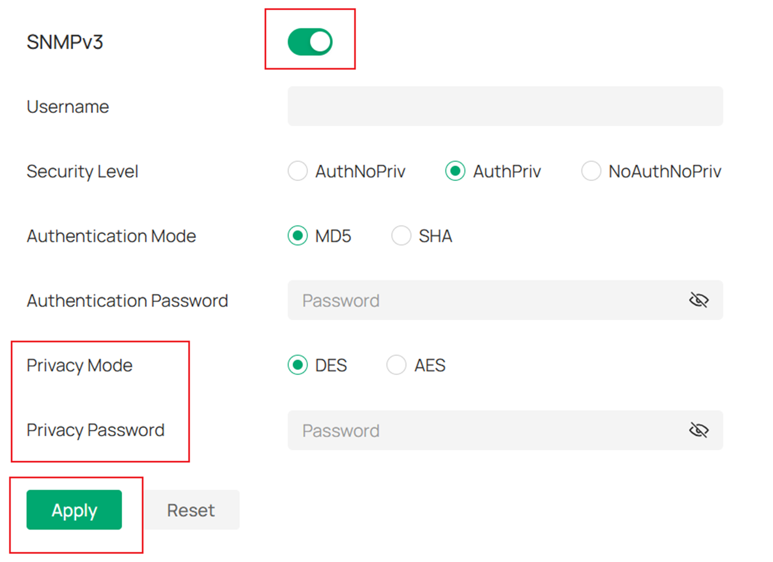Select the AuthNoPriv security level
Screen dimensions: 773x562
tap(297, 171)
